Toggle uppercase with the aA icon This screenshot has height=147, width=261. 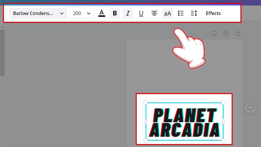(167, 13)
